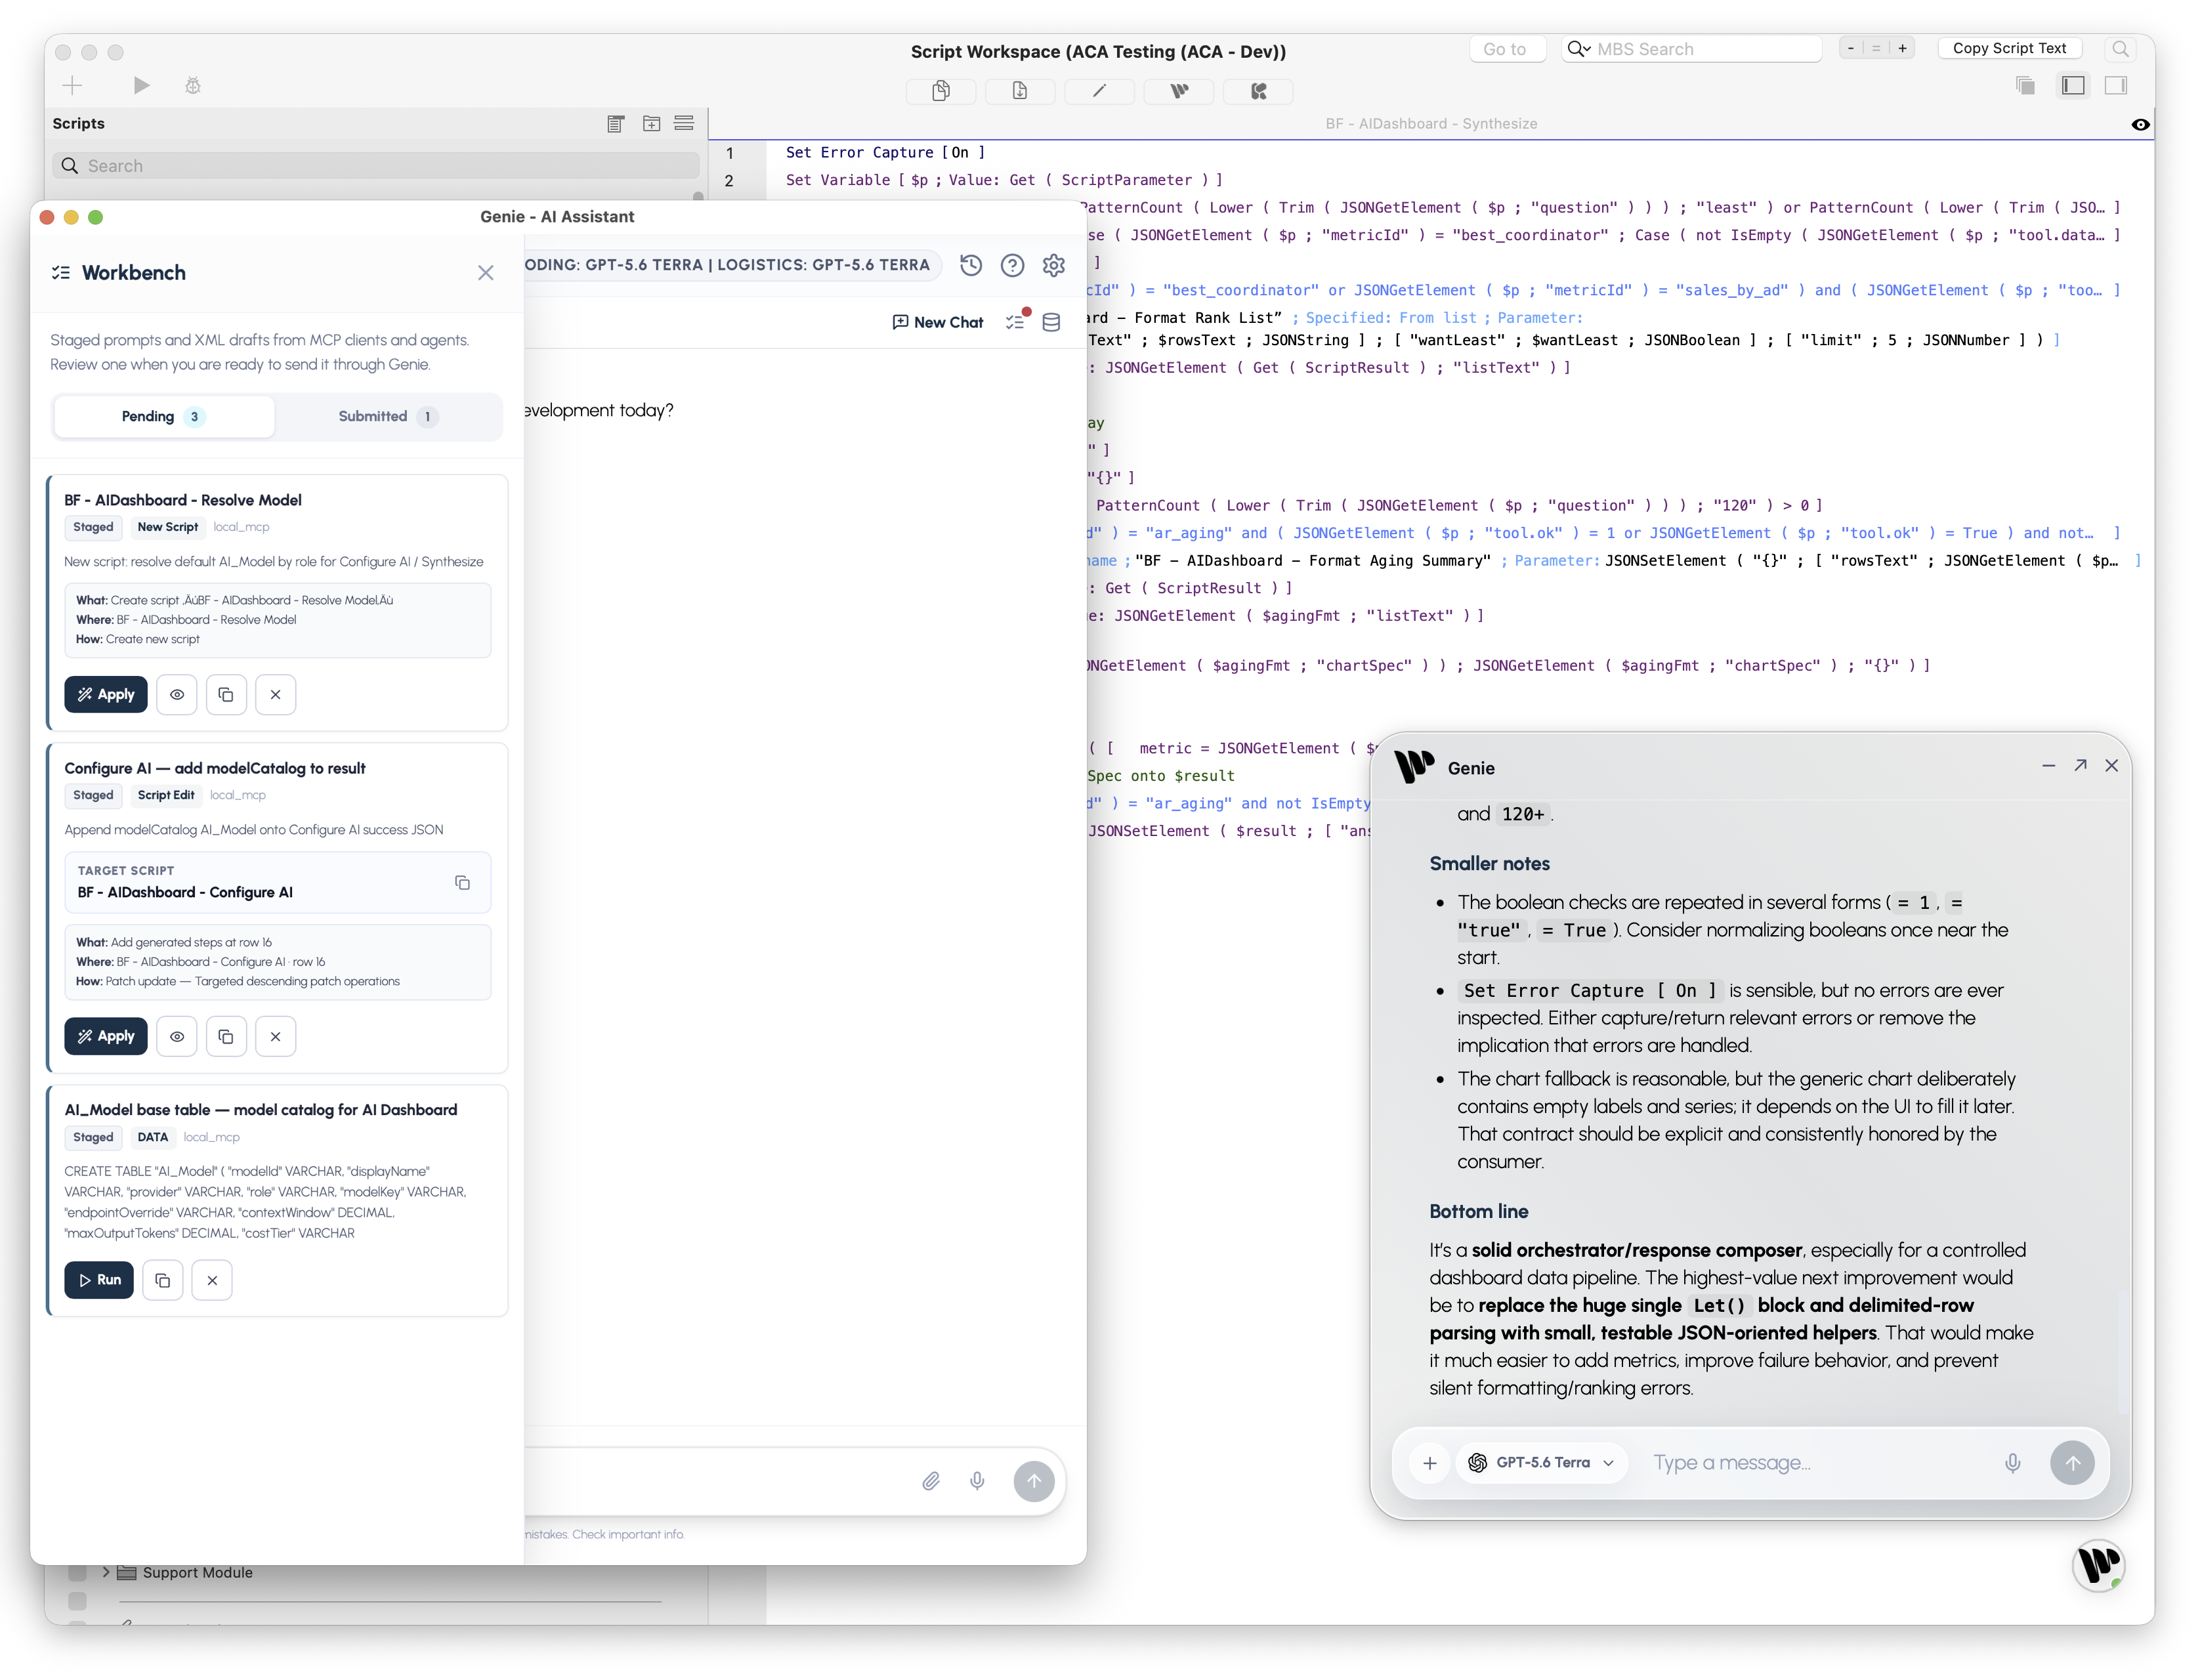2200x1680 pixels.
Task: Copy the target script name BF - AIDashboard - Configure AI
Action: click(x=462, y=883)
